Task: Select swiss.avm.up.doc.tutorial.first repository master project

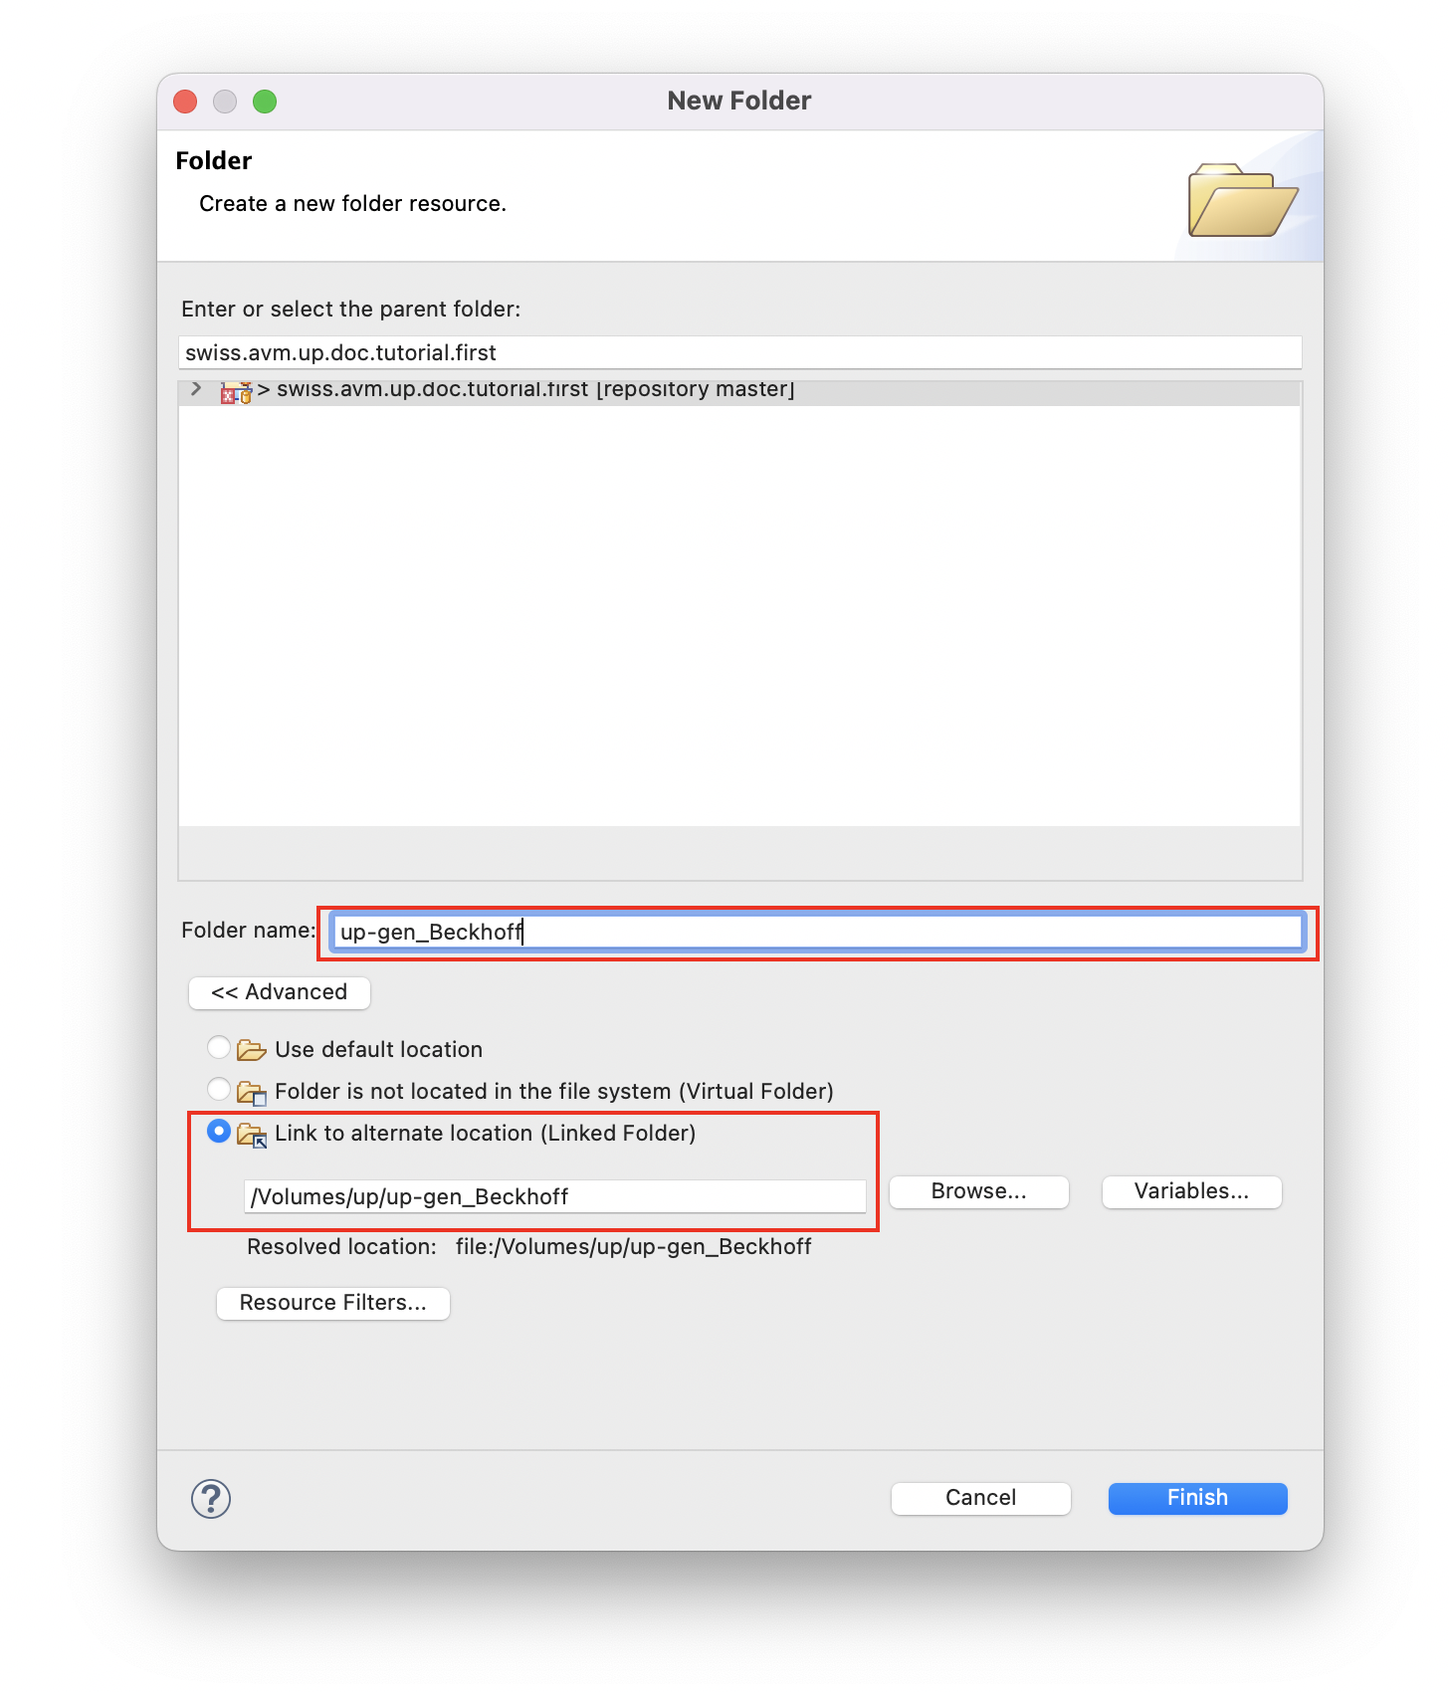Action: click(535, 390)
